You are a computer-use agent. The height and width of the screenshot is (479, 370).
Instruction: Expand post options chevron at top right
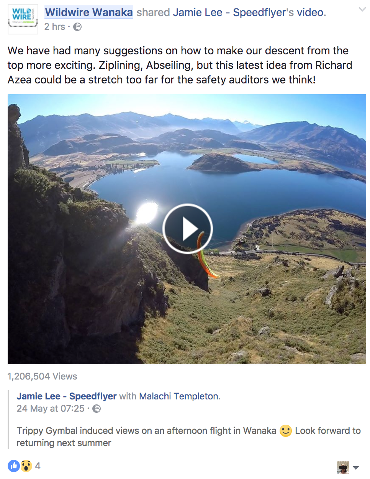click(x=362, y=9)
